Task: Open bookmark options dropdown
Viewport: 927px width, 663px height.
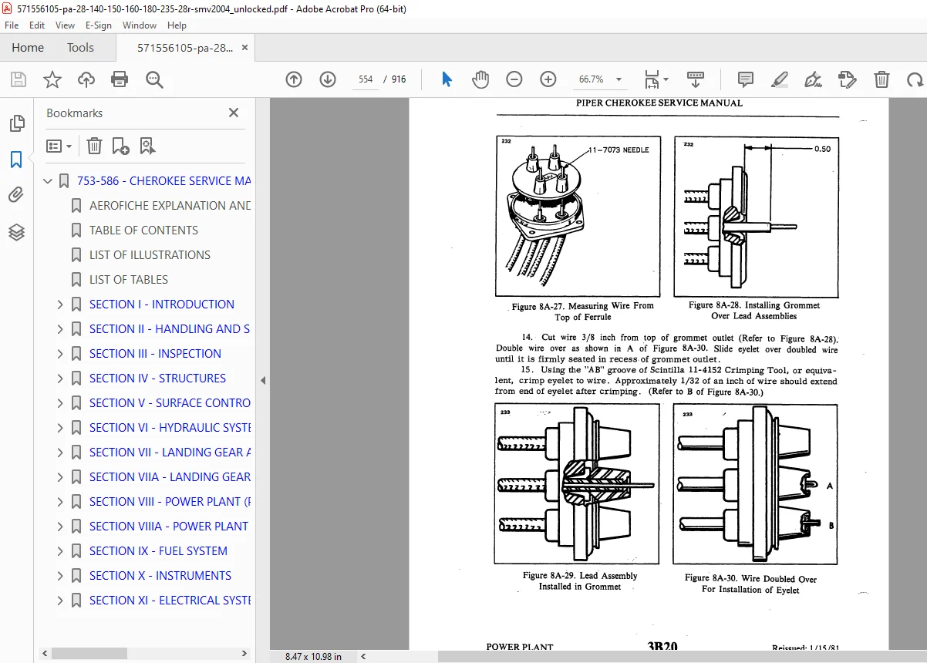Action: click(59, 146)
